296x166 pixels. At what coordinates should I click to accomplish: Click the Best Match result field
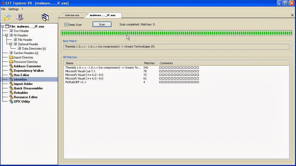click(176, 47)
